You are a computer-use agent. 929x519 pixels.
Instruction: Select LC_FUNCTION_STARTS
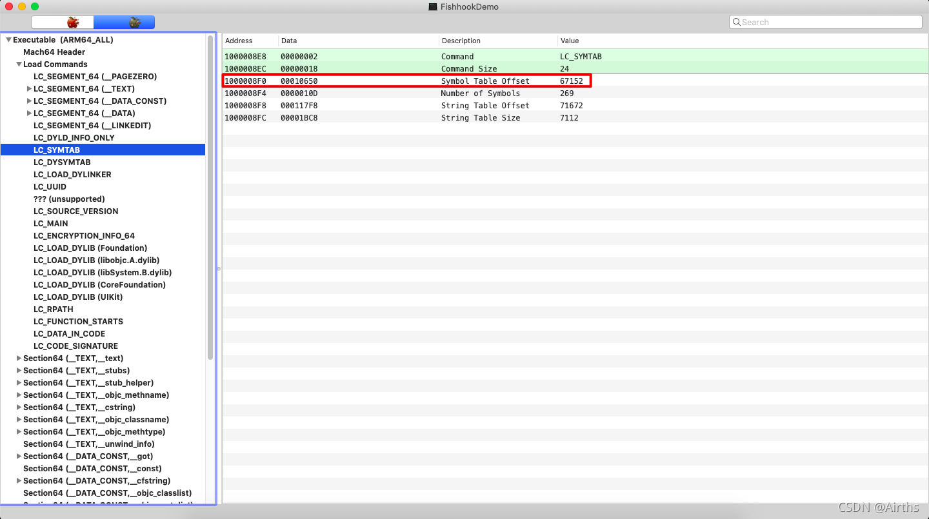[78, 322]
